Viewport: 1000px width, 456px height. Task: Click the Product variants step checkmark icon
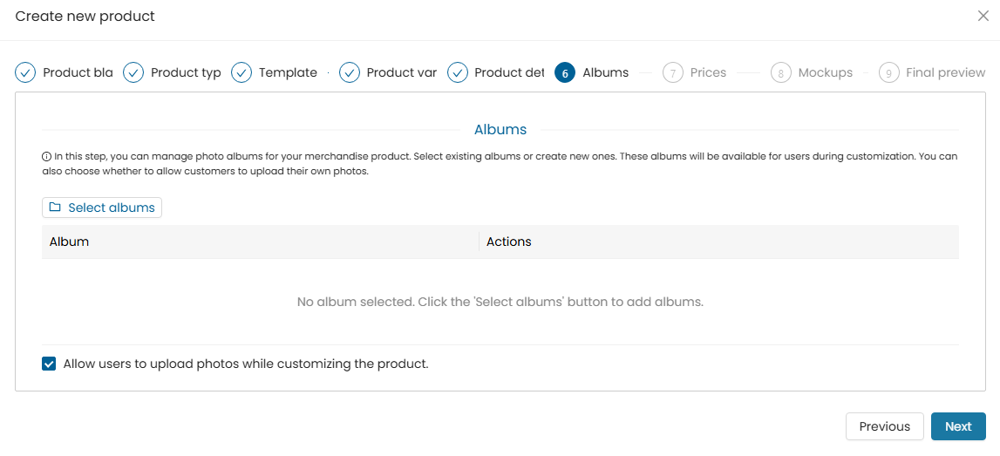pos(350,72)
